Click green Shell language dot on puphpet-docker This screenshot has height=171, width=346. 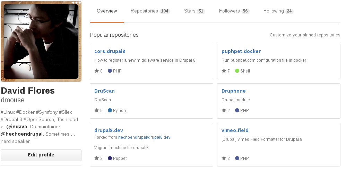(x=237, y=71)
